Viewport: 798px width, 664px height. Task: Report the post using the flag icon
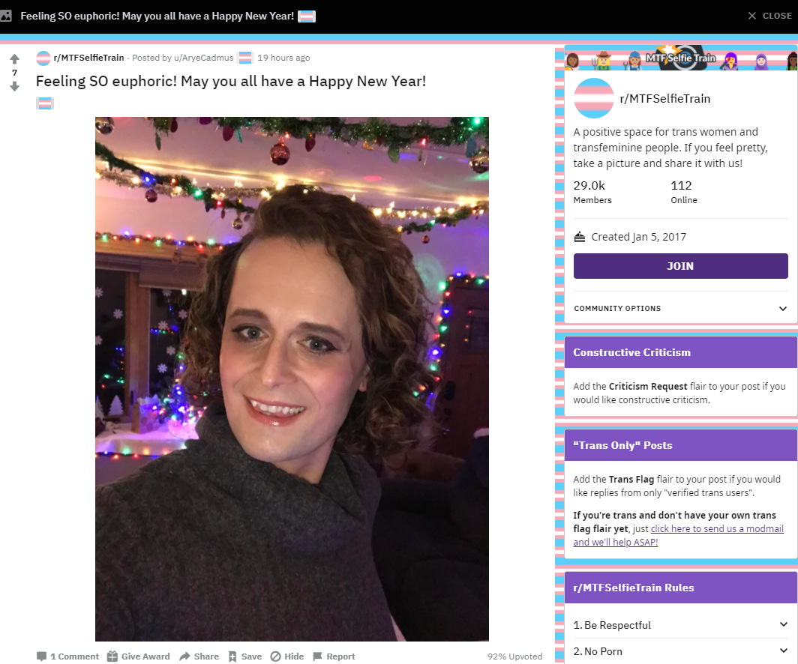click(317, 657)
